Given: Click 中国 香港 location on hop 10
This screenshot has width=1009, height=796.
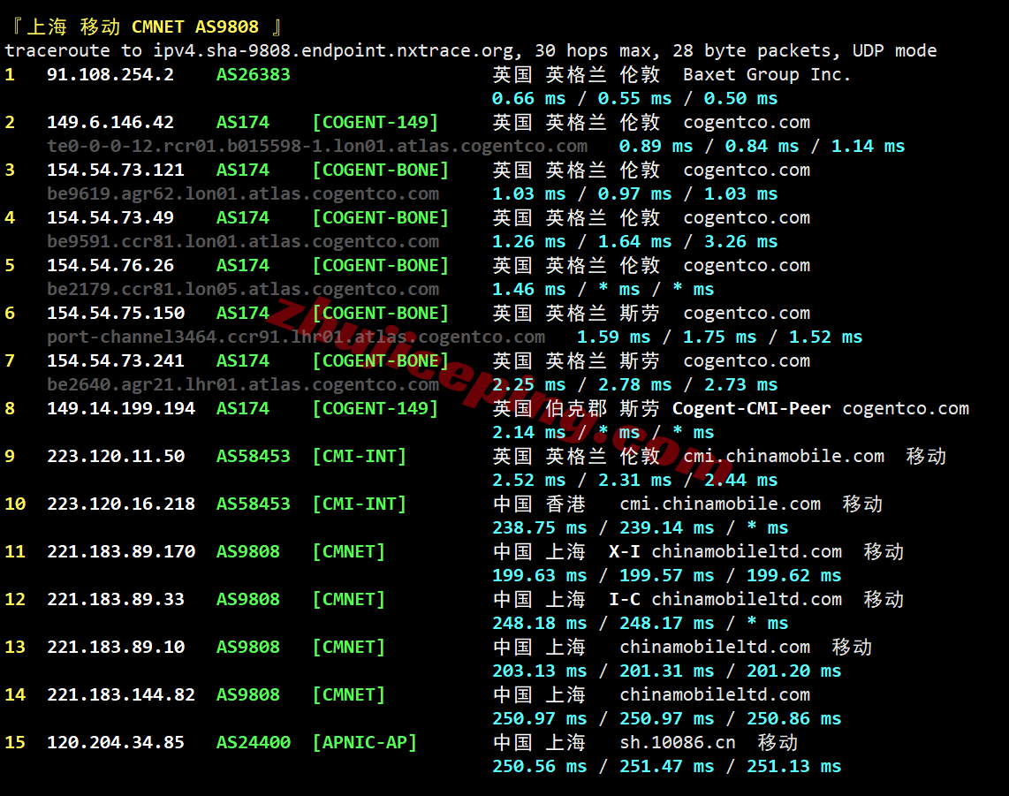Looking at the screenshot, I should point(539,504).
